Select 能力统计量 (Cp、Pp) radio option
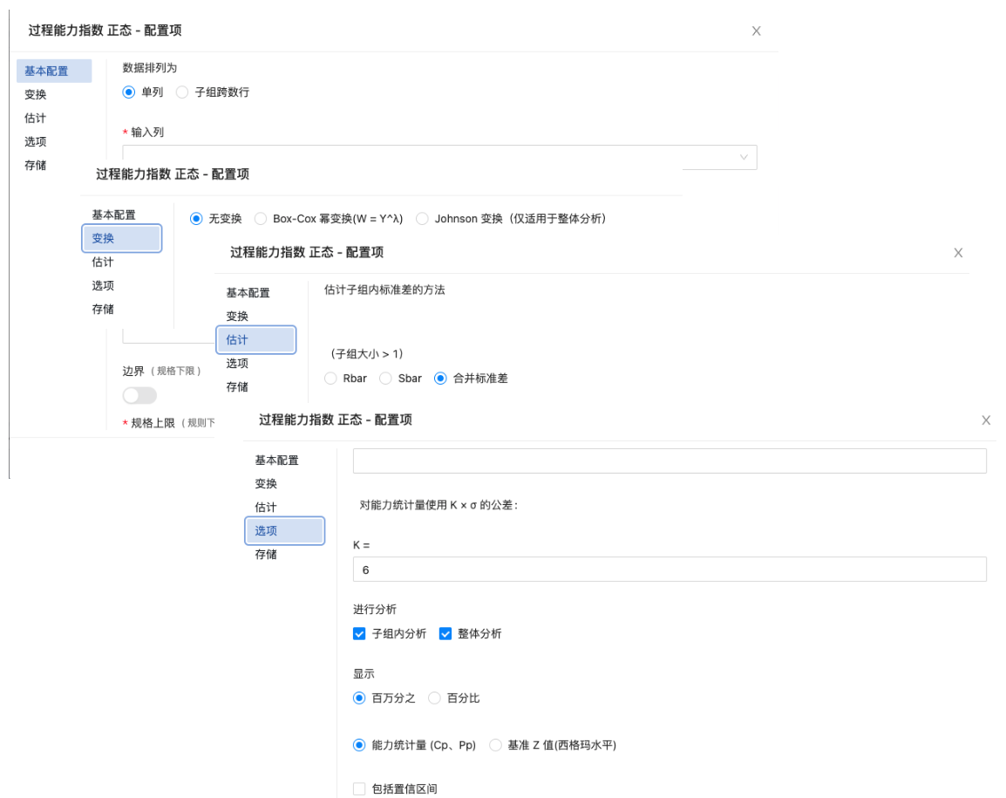 (359, 745)
